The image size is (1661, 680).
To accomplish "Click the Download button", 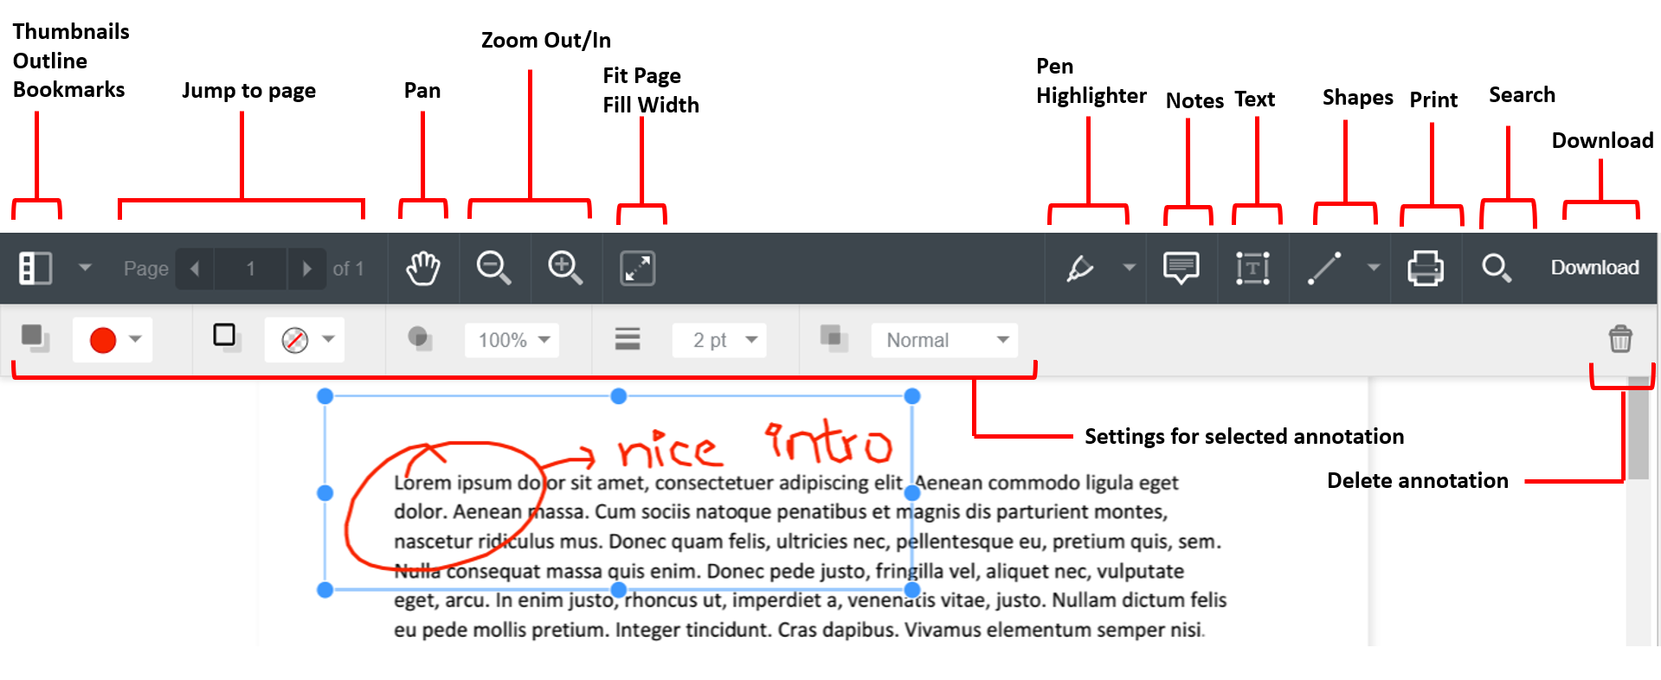I will 1594,268.
